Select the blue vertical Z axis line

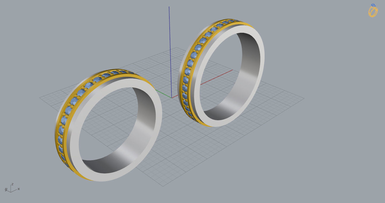tap(170, 52)
